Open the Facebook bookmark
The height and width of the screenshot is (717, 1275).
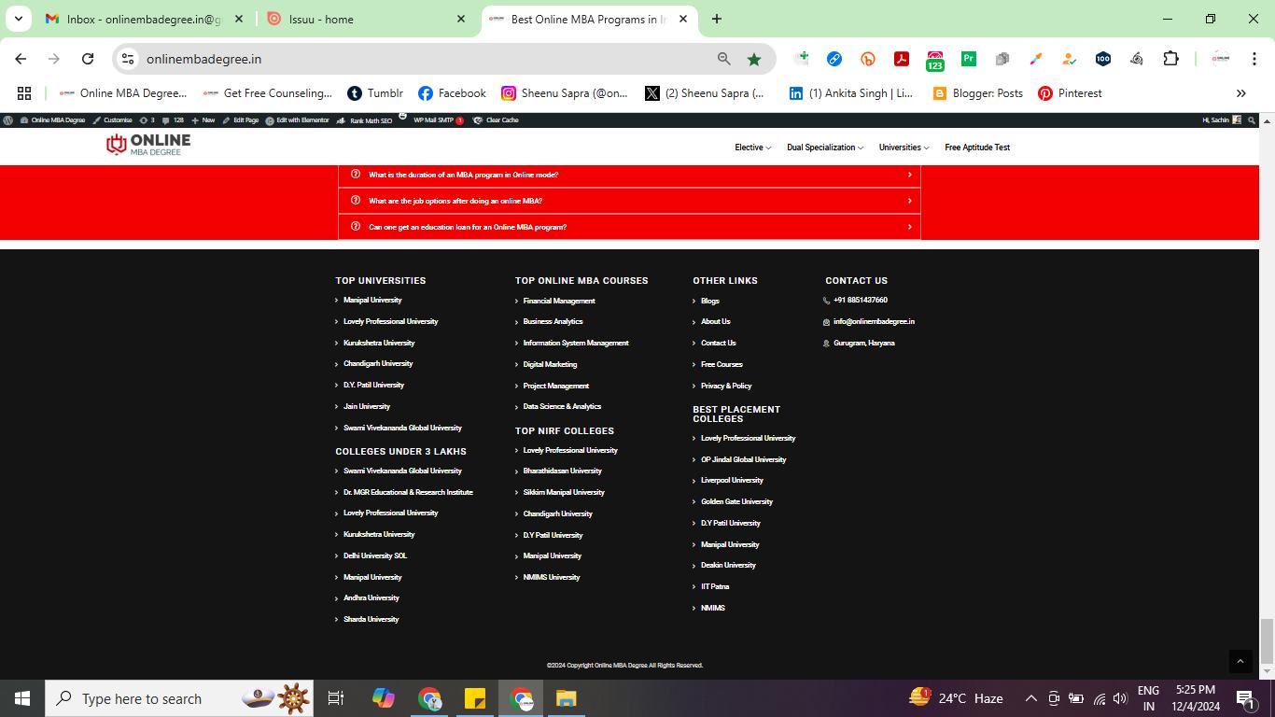click(x=452, y=93)
